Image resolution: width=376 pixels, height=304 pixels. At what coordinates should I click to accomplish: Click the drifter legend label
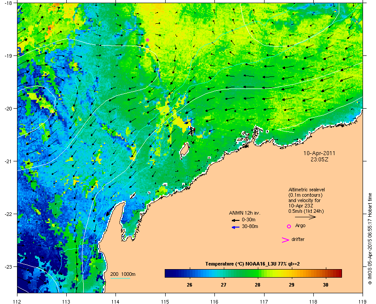point(298,239)
